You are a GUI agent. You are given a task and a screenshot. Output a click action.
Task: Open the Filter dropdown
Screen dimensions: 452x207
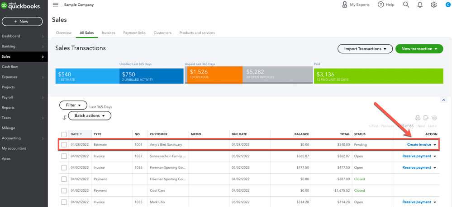73,105
